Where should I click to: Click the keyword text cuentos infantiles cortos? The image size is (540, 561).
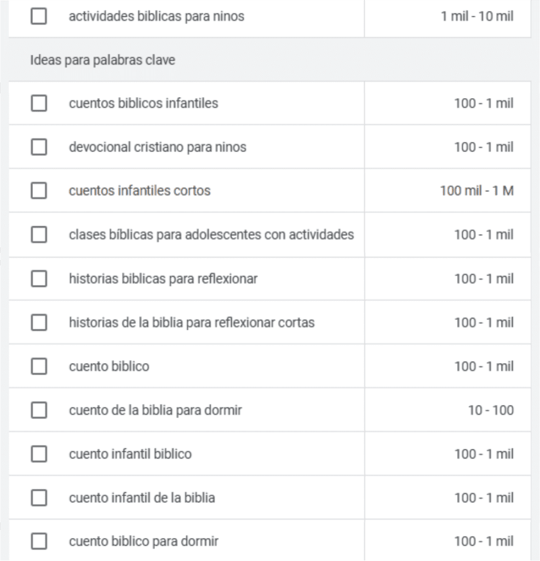(140, 191)
